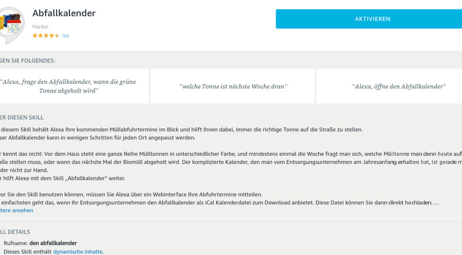Click the star rating of the skill
Viewport: 462px width, 255px height.
(x=46, y=36)
